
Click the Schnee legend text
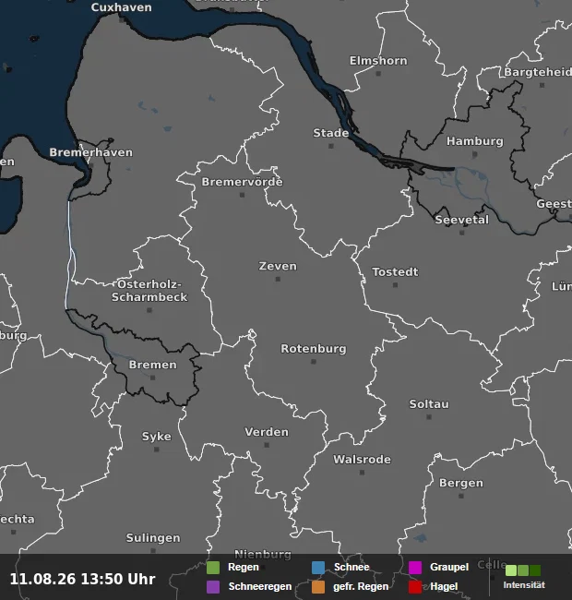(x=352, y=567)
